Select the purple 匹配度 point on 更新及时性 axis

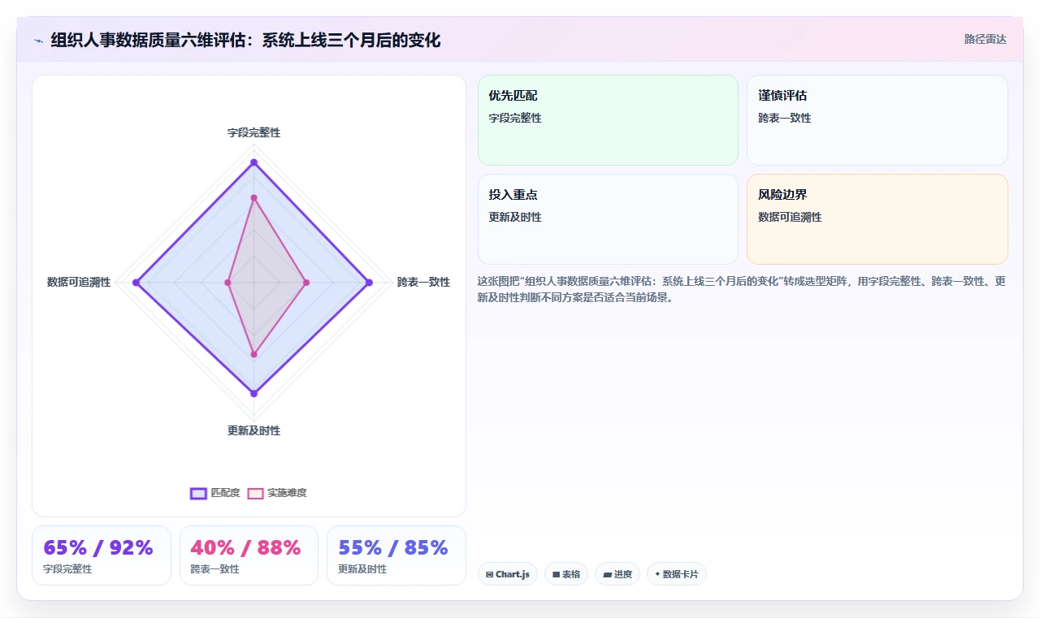pyautogui.click(x=253, y=393)
